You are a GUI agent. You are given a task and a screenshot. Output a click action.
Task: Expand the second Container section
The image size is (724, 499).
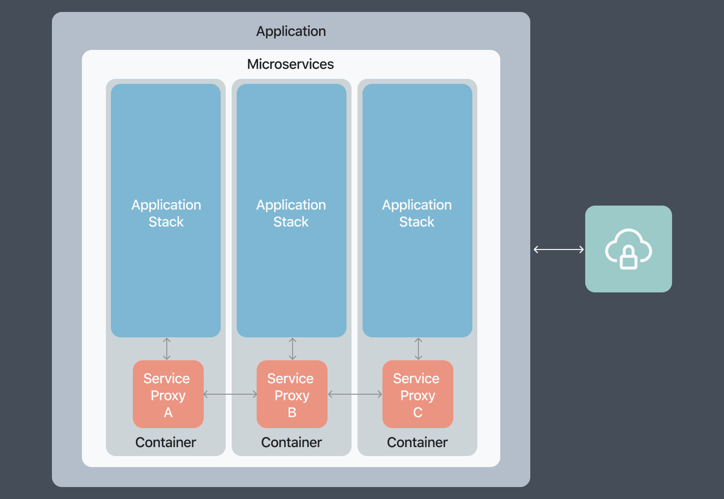(x=292, y=442)
